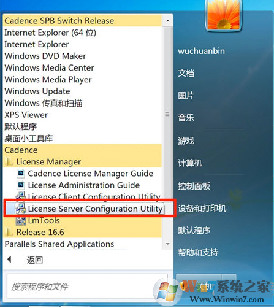Open LmTools

pos(44,221)
